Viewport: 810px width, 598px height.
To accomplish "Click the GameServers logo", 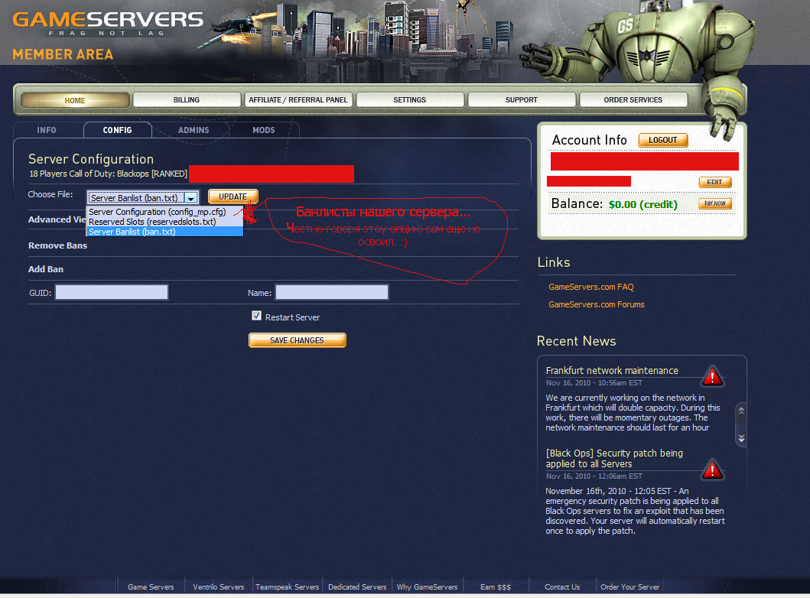I will coord(108,23).
